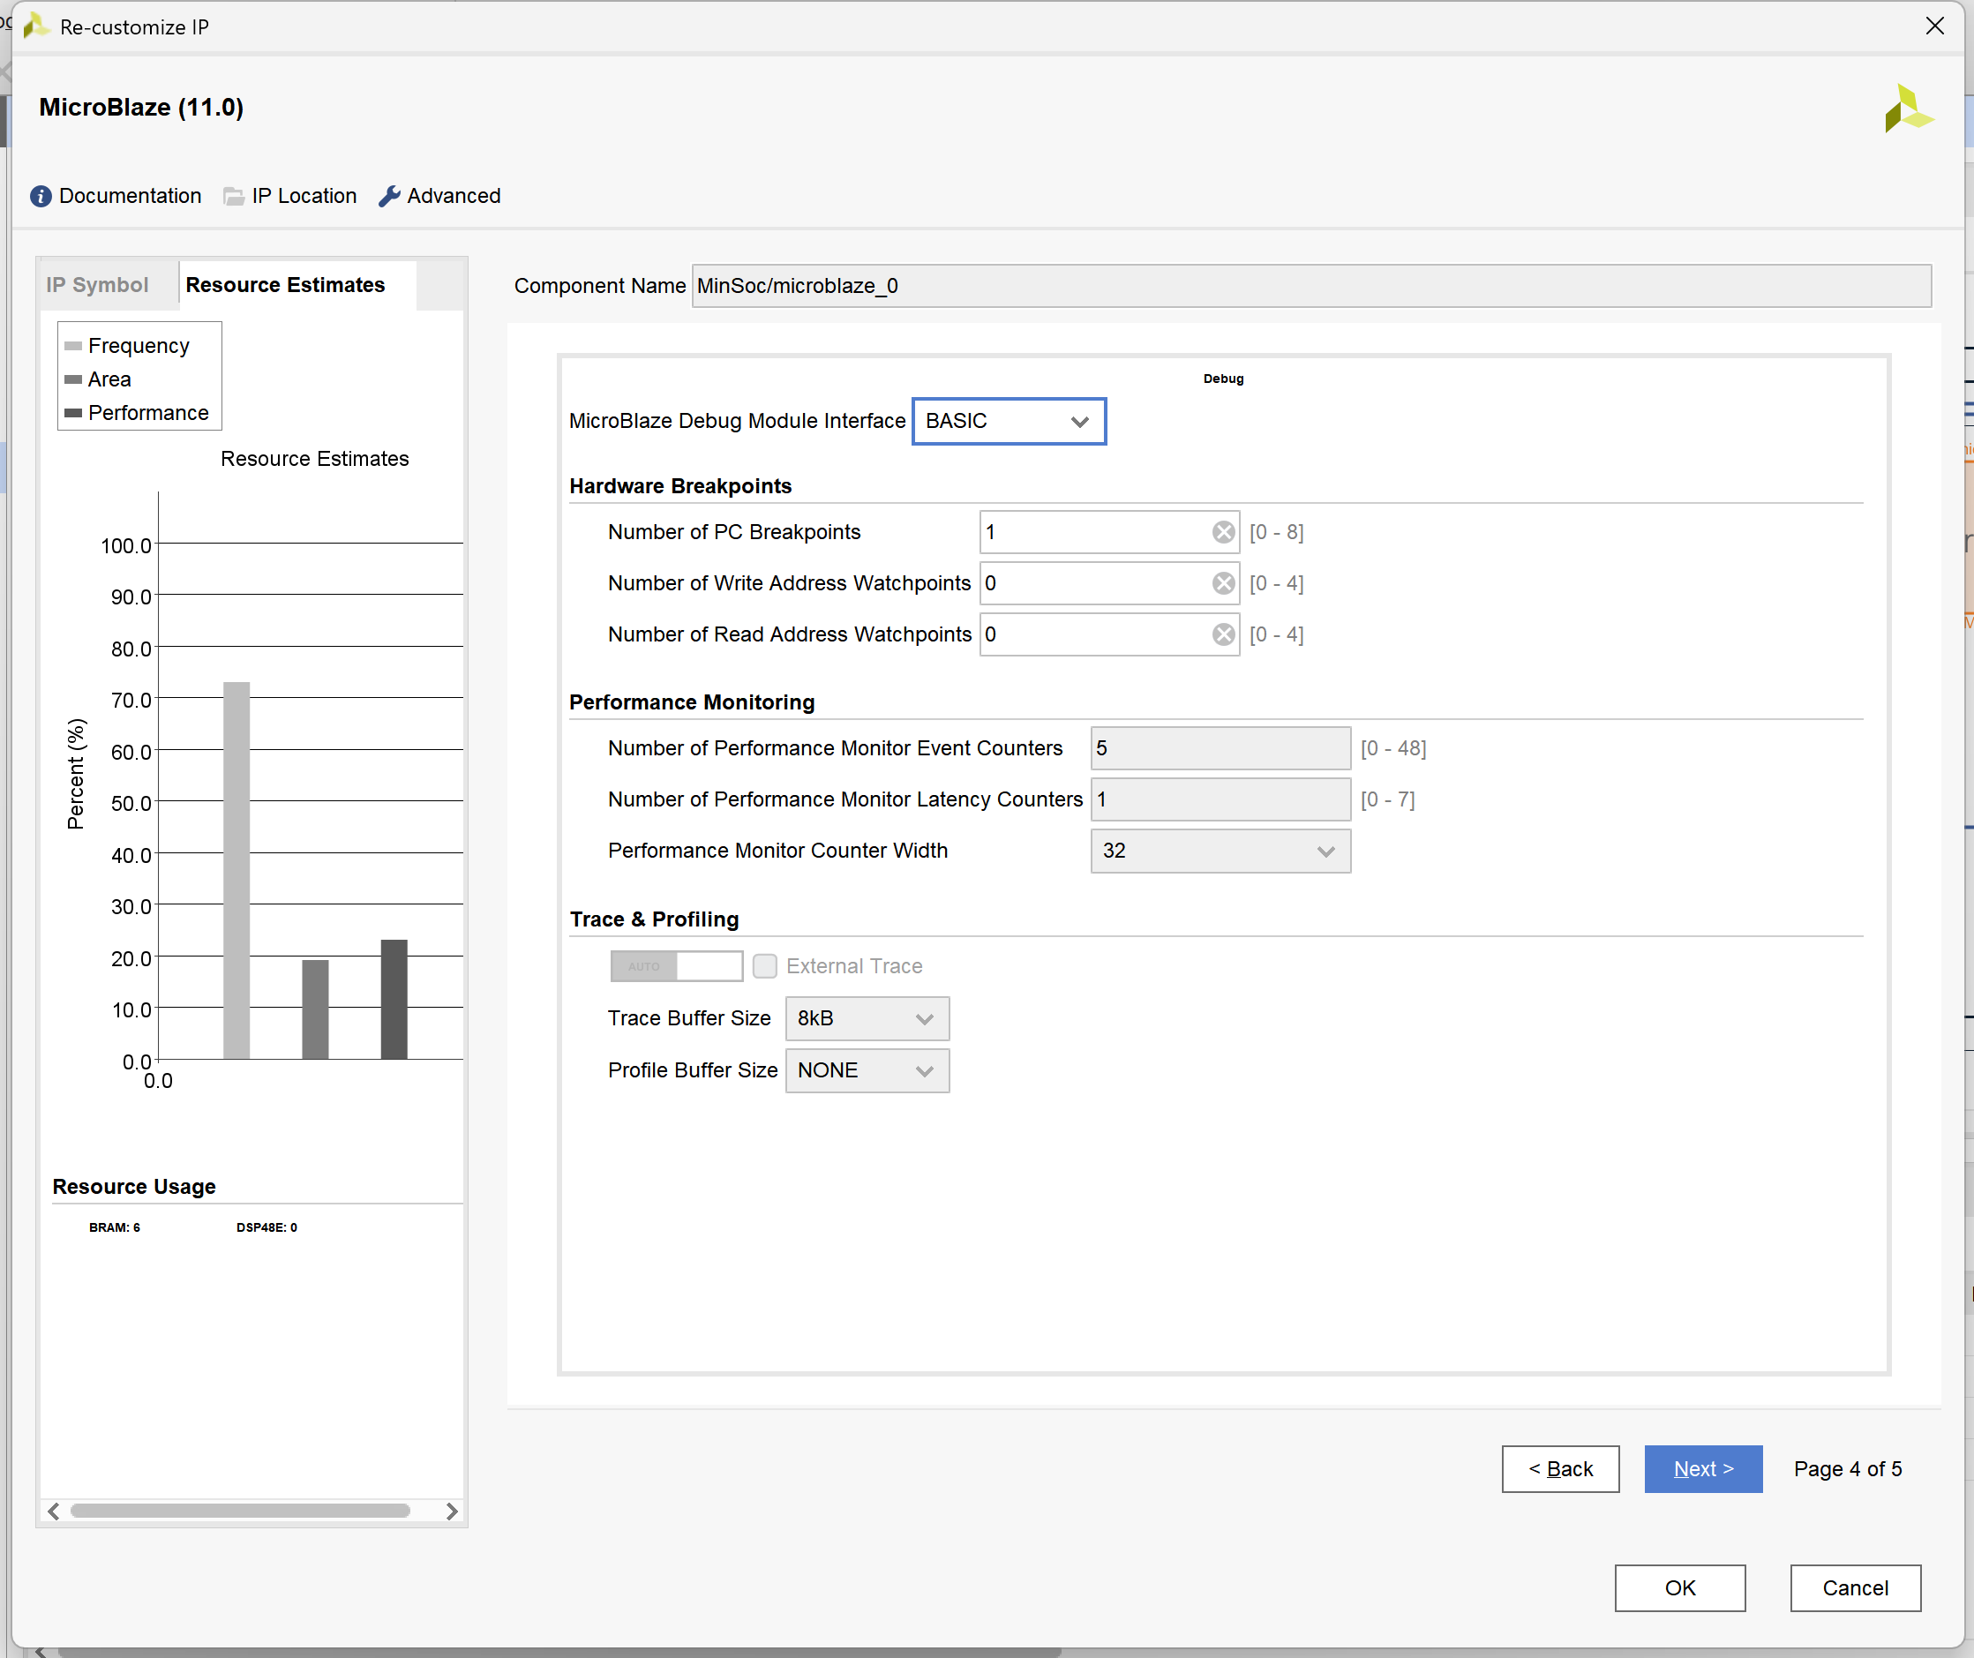Expand the Performance Monitor Counter Width dropdown
Image resolution: width=1974 pixels, height=1658 pixels.
1220,852
